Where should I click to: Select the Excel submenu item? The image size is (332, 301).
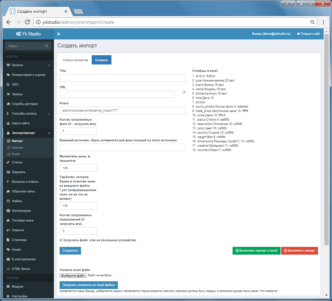click(x=16, y=154)
